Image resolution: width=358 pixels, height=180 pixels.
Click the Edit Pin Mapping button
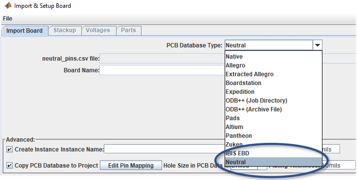(131, 166)
